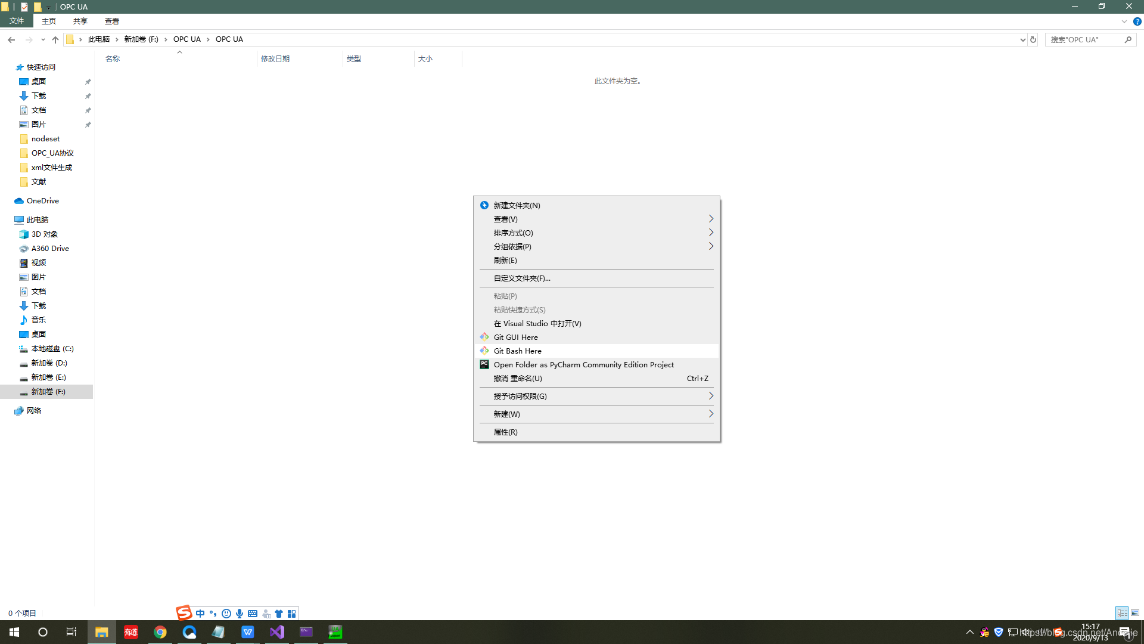
Task: Sort by 修改日期 column header
Action: 300,58
